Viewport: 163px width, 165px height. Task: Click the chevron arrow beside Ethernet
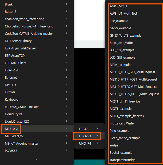click(x=66, y=77)
